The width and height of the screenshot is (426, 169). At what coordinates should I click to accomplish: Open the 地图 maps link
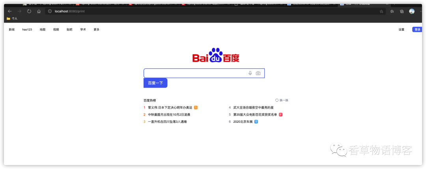42,30
